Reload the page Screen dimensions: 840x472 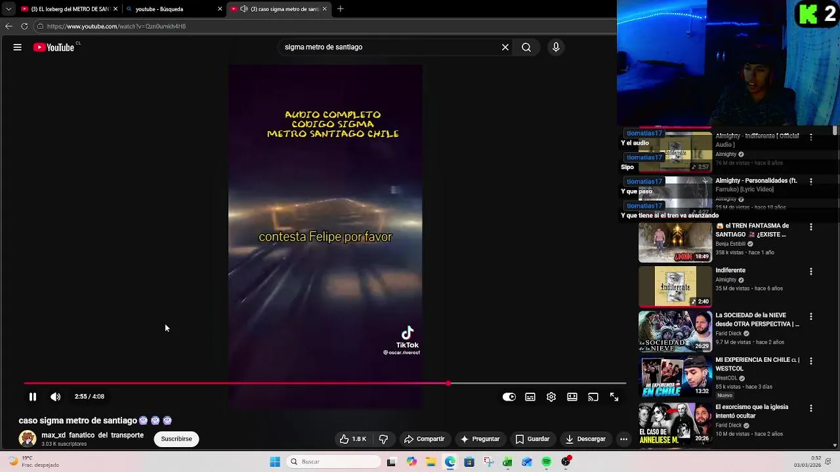click(x=24, y=26)
